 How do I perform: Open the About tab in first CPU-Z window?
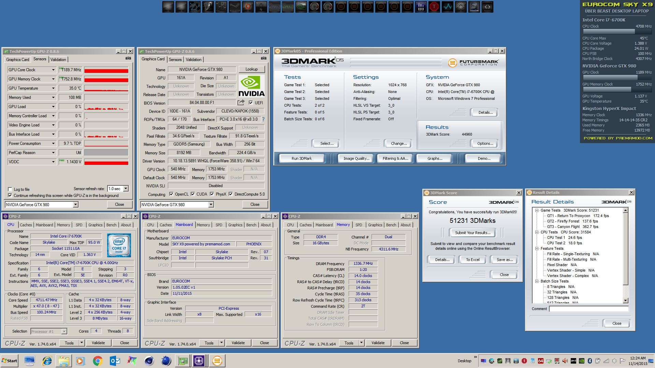point(126,225)
